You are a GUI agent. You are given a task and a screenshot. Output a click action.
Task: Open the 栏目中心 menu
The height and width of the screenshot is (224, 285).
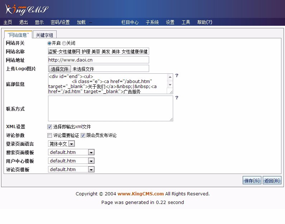click(x=130, y=22)
